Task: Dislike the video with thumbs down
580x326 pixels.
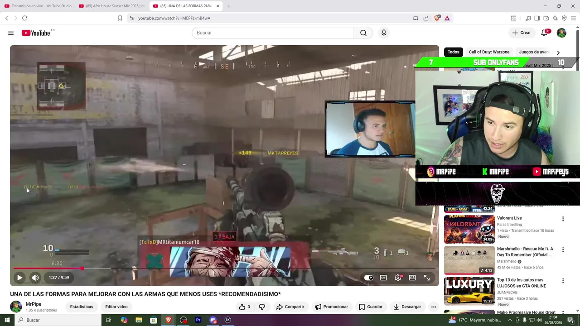Action: pos(262,307)
